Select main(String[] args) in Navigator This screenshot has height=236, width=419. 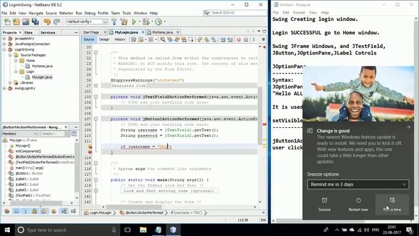pos(29,168)
